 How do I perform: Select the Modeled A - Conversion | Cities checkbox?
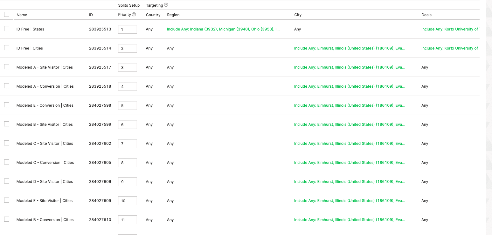tap(7, 86)
